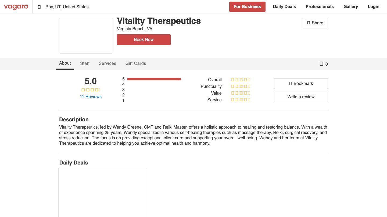Click the last star in the Value rating
Image resolution: width=387 pixels, height=217 pixels.
tap(249, 93)
